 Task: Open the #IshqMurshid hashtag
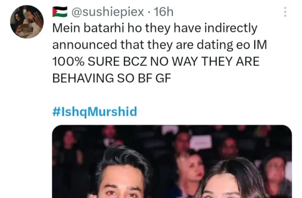[95, 112]
